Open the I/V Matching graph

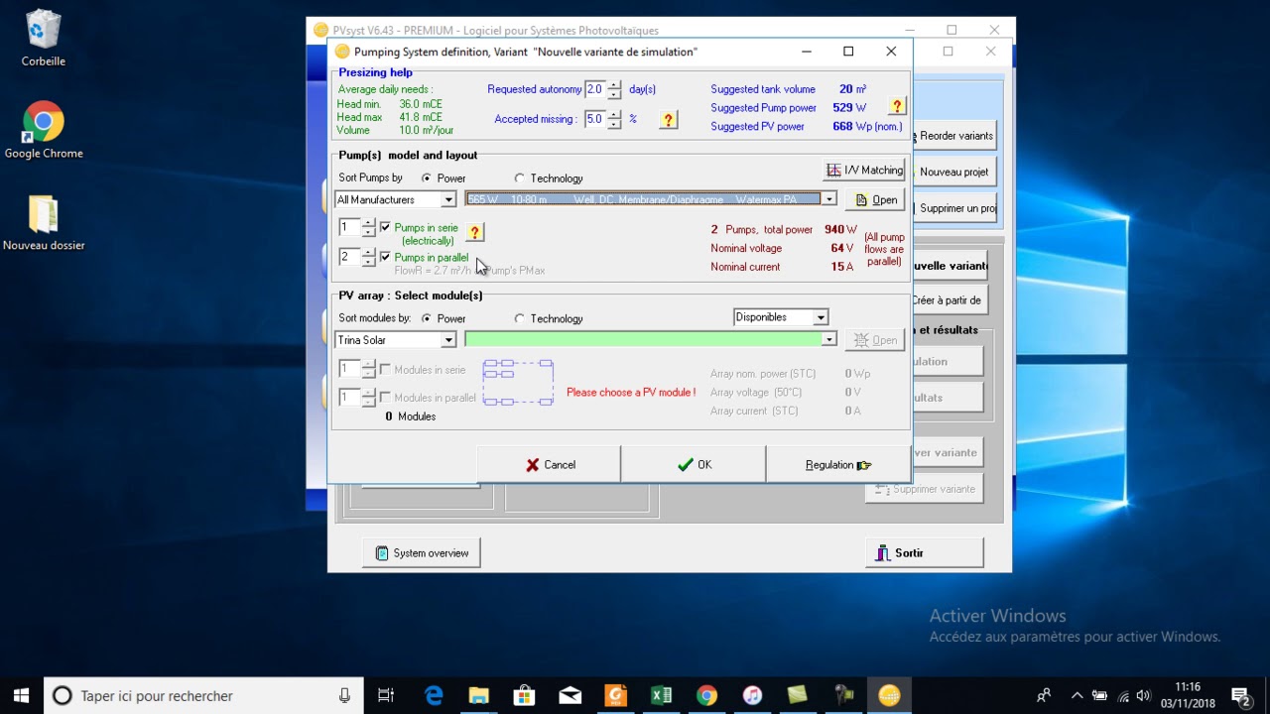[x=864, y=171]
